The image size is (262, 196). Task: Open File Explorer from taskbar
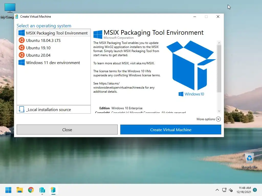[19, 190]
